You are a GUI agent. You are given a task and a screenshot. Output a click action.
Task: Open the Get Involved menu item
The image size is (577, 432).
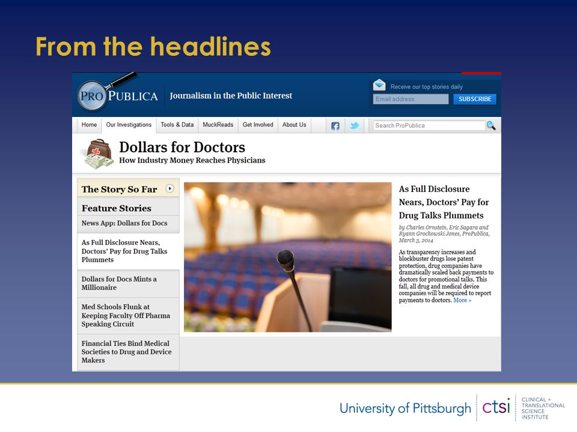(258, 125)
